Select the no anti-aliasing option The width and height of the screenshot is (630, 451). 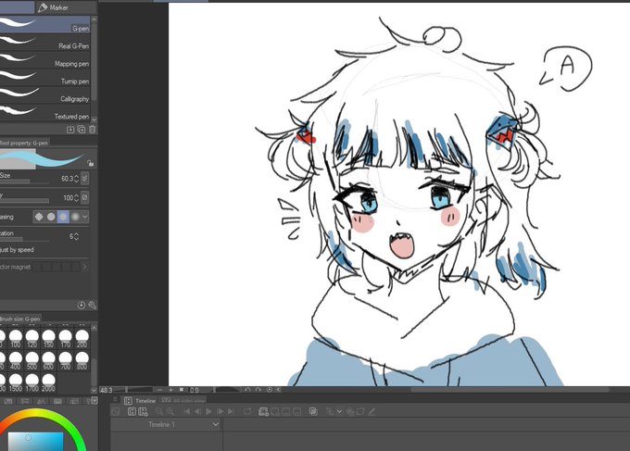(39, 217)
